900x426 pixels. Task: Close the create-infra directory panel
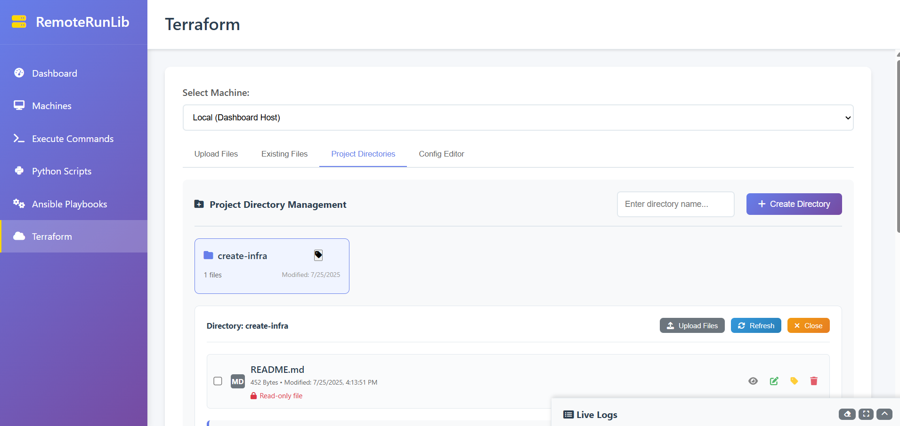[x=808, y=325]
